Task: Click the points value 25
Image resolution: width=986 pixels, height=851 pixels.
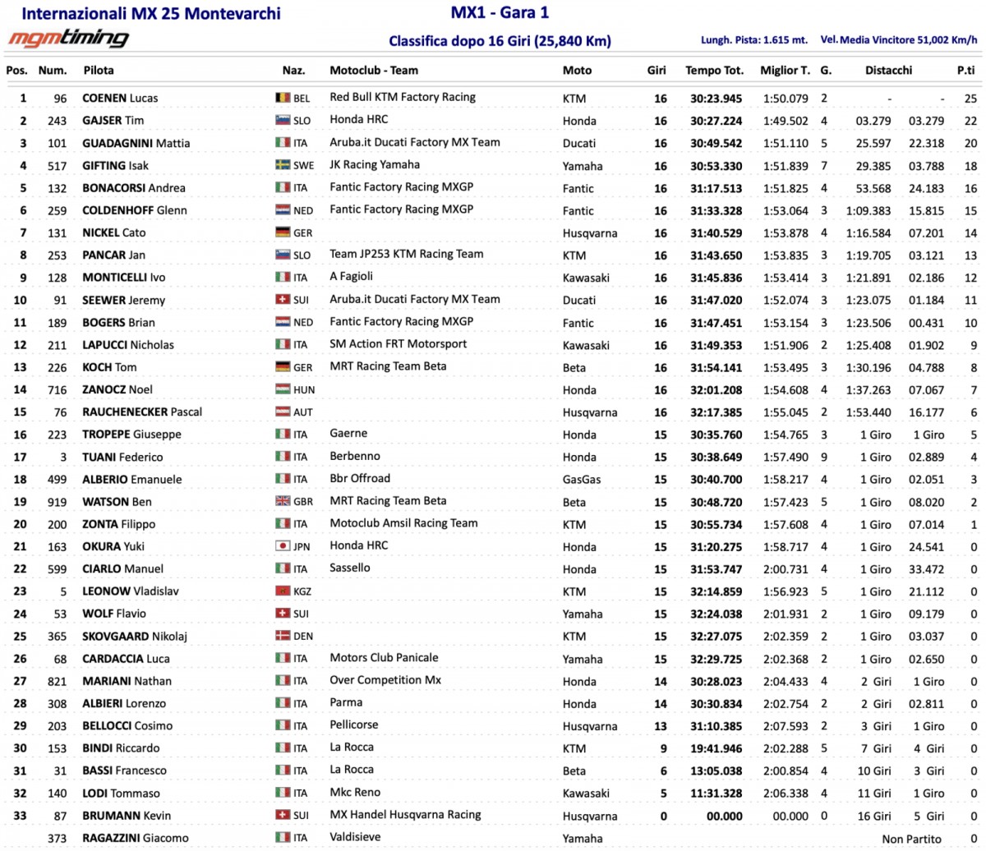Action: 970,99
